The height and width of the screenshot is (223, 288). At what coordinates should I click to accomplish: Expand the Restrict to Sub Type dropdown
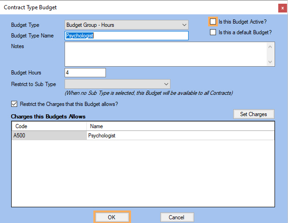[x=118, y=84]
